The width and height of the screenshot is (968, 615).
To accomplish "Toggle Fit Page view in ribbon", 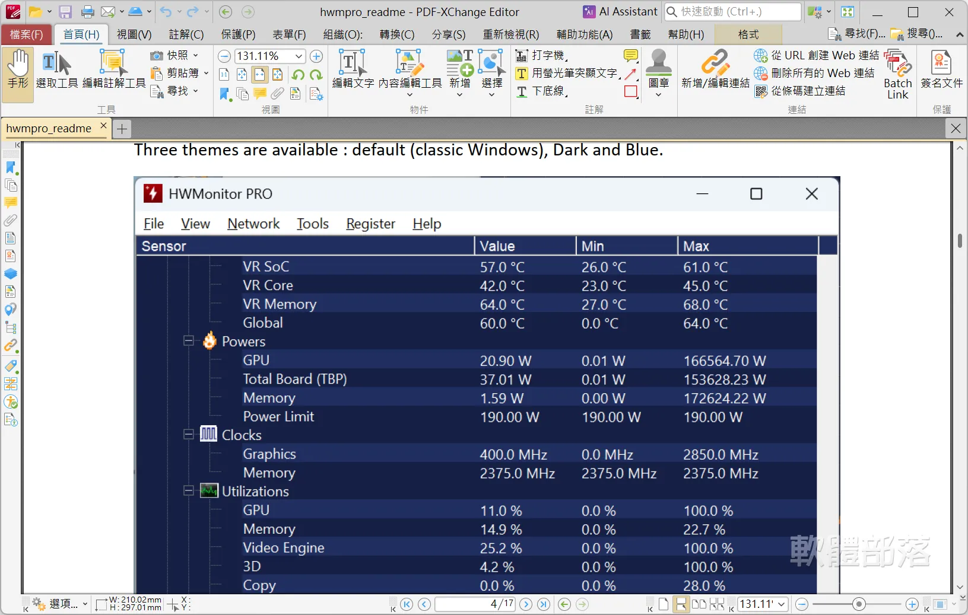I will tap(242, 75).
